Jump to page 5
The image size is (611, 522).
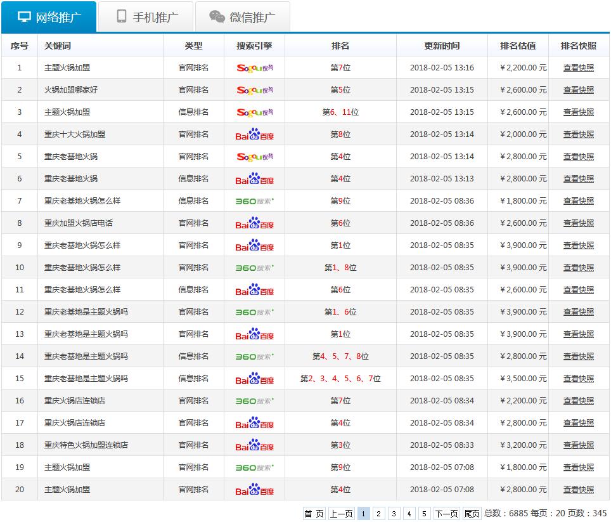tap(424, 514)
